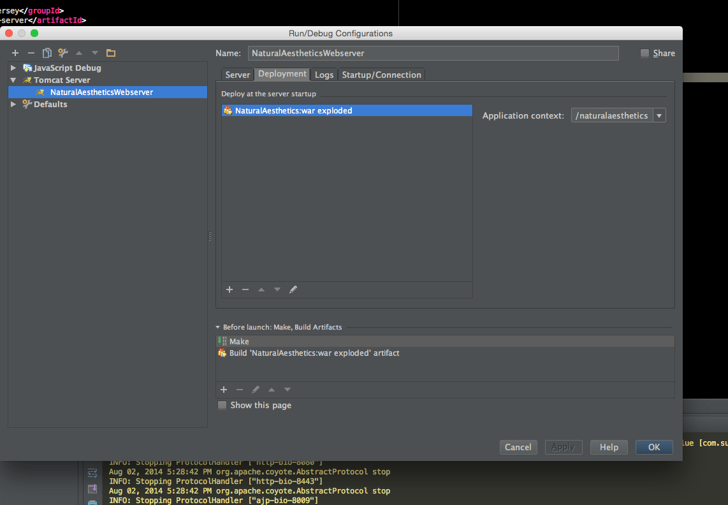Create a new configurations folder
The image size is (728, 505).
pos(110,53)
